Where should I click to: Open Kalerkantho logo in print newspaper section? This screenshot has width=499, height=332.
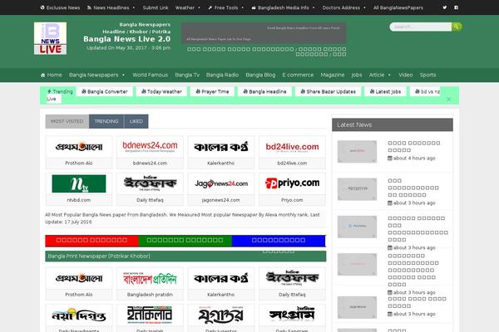(x=221, y=278)
